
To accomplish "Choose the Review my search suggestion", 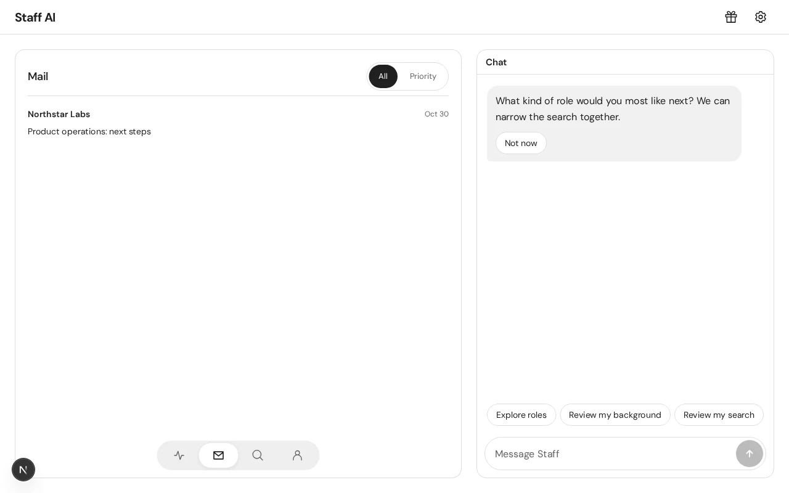I will pos(719,415).
